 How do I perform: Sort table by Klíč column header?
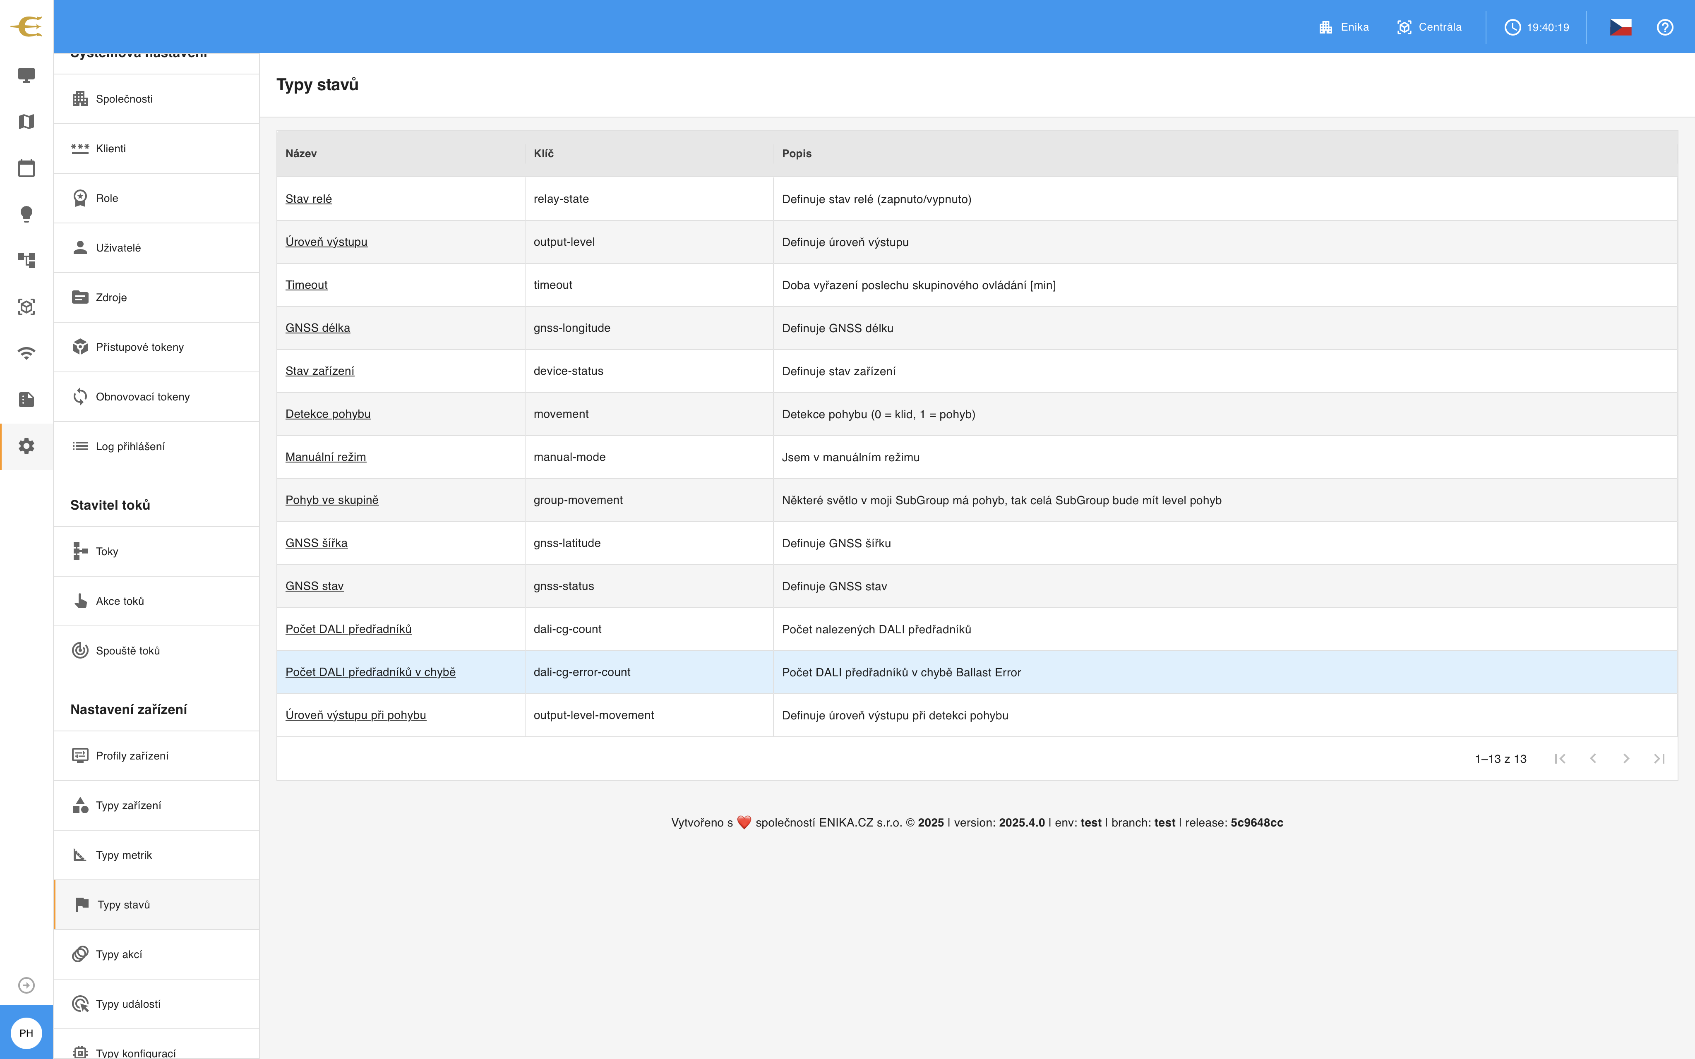tap(543, 153)
